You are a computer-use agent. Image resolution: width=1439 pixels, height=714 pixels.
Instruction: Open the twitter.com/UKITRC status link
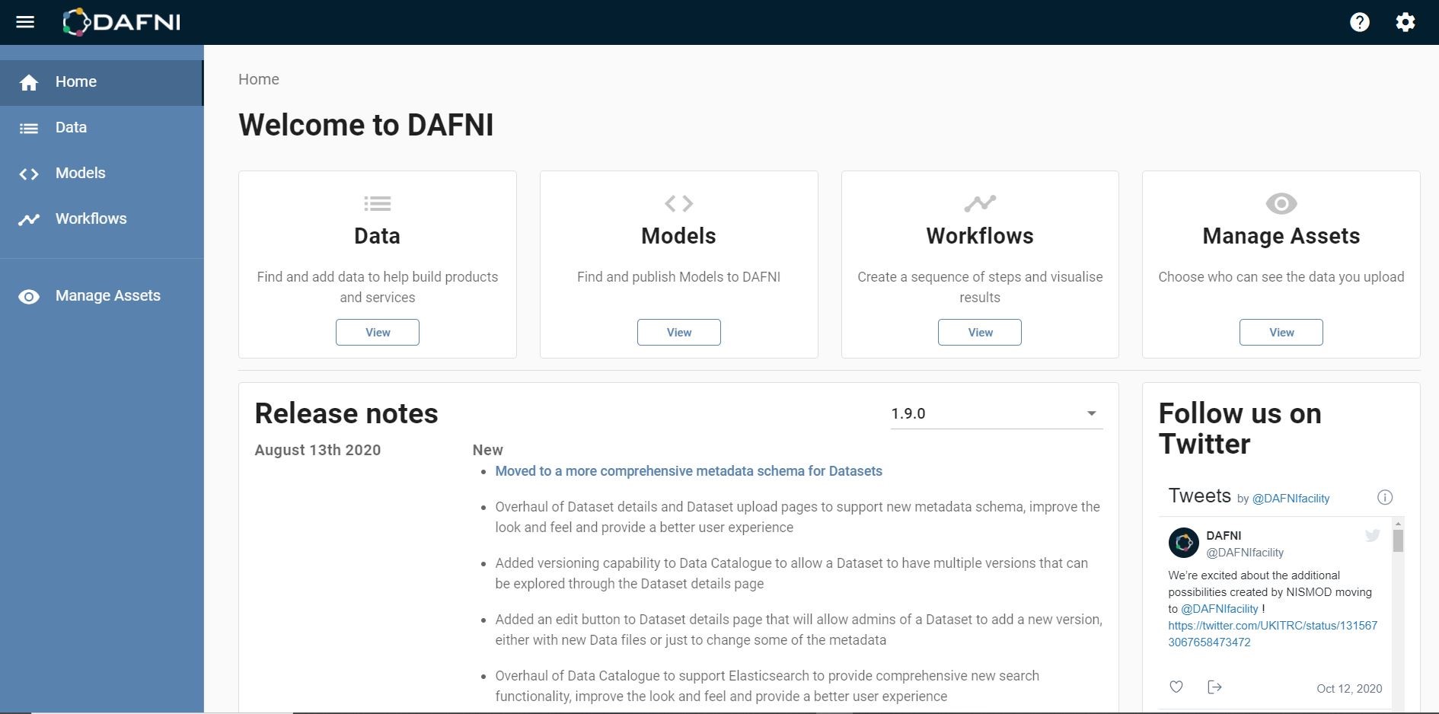[x=1272, y=634]
